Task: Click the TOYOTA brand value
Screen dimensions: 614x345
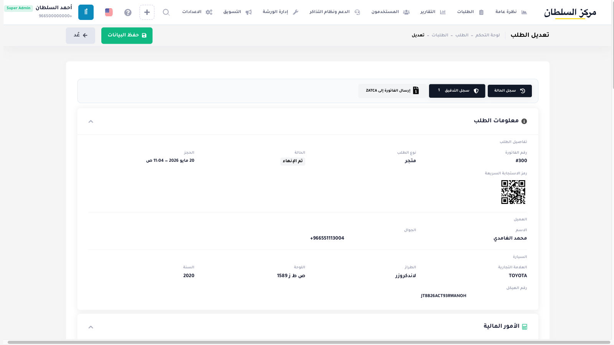Action: 518,276
